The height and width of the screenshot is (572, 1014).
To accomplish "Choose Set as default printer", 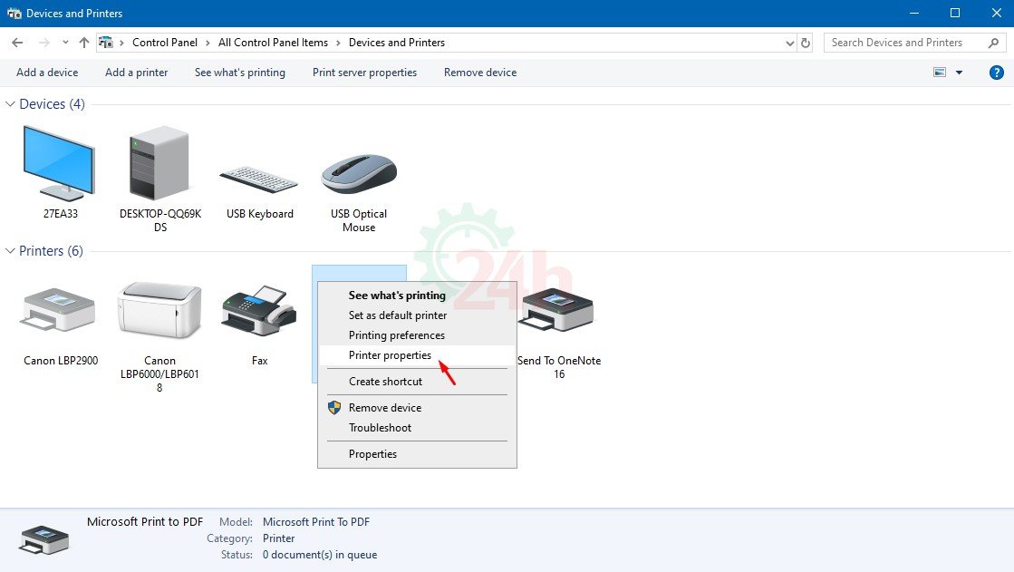I will click(398, 315).
